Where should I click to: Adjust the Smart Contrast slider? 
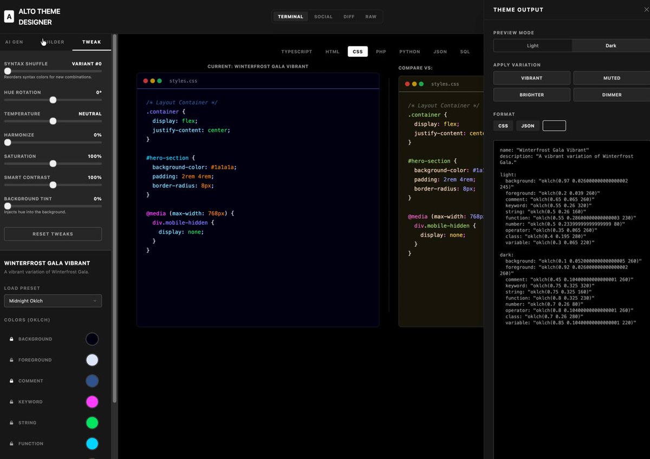[x=53, y=185]
